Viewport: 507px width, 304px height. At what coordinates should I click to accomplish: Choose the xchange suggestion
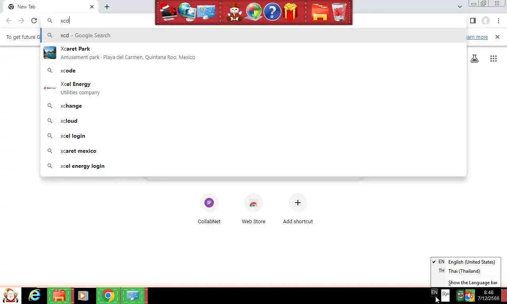[253, 106]
